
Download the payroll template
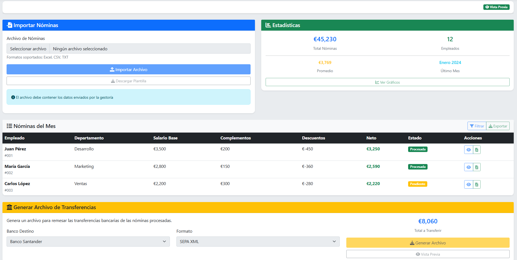pyautogui.click(x=128, y=81)
